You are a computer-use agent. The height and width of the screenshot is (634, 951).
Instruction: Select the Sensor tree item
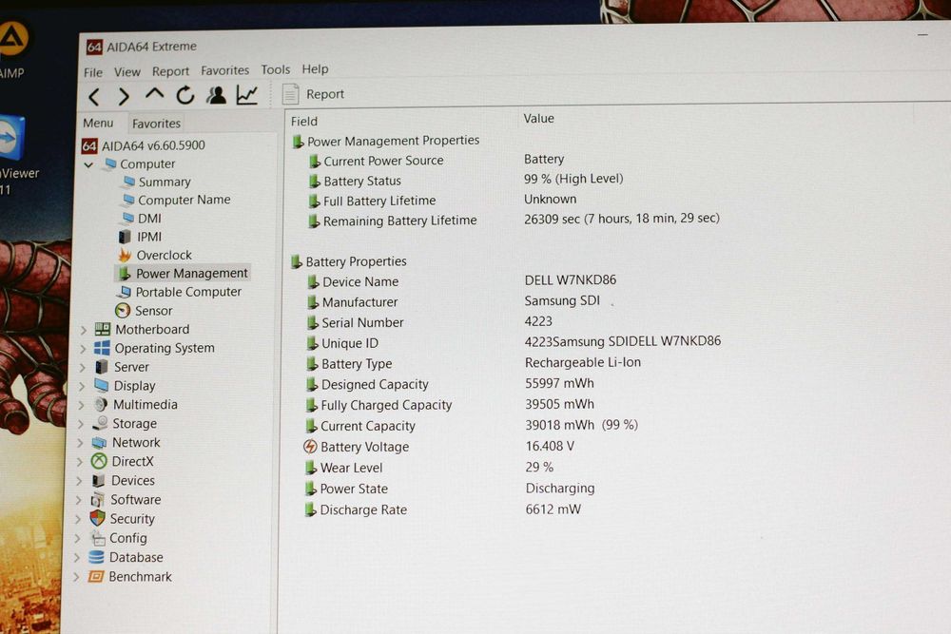144,311
